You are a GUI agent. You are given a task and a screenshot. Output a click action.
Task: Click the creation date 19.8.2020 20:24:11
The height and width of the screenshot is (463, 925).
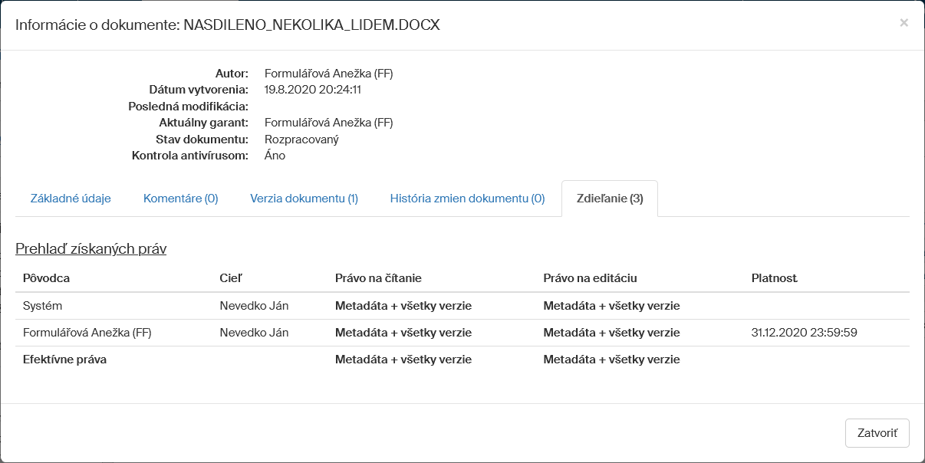[312, 90]
